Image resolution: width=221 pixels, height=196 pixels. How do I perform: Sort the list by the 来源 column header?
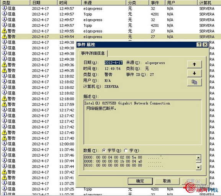click(104, 3)
